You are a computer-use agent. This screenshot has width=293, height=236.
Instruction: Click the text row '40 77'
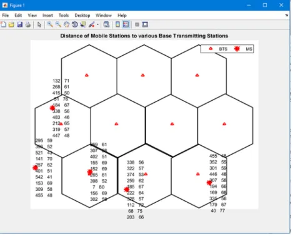point(218,211)
